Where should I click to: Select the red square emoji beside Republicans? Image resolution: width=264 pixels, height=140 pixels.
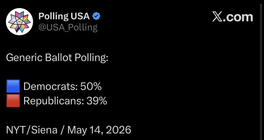pyautogui.click(x=13, y=100)
